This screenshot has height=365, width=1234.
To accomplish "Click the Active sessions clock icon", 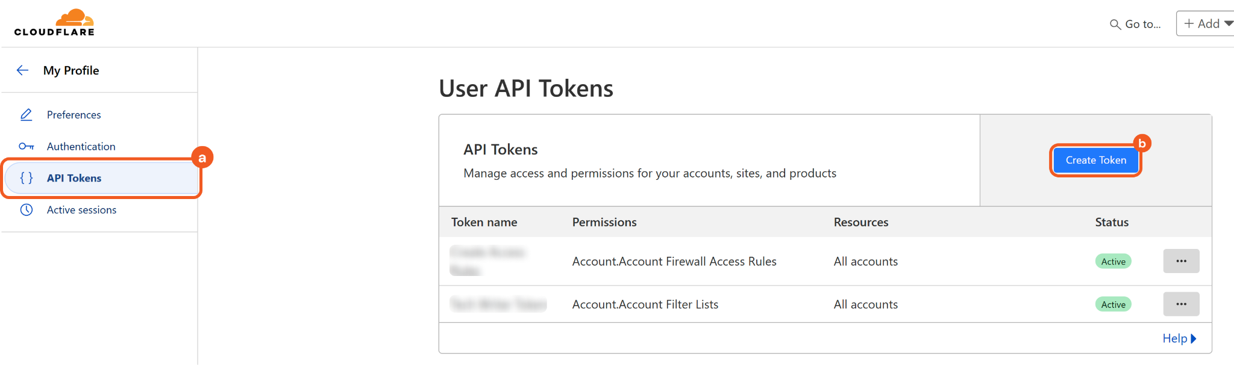I will [26, 210].
